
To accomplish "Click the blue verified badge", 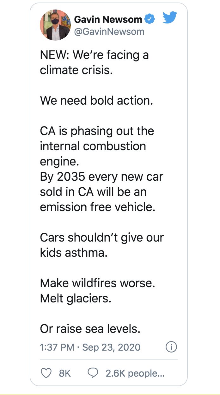I will coord(150,20).
